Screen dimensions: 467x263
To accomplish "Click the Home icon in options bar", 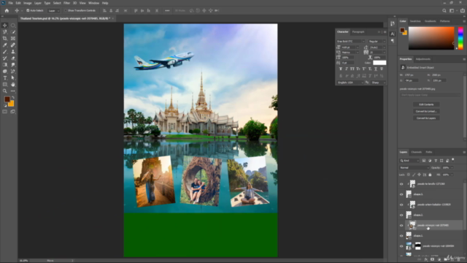I will (x=7, y=10).
